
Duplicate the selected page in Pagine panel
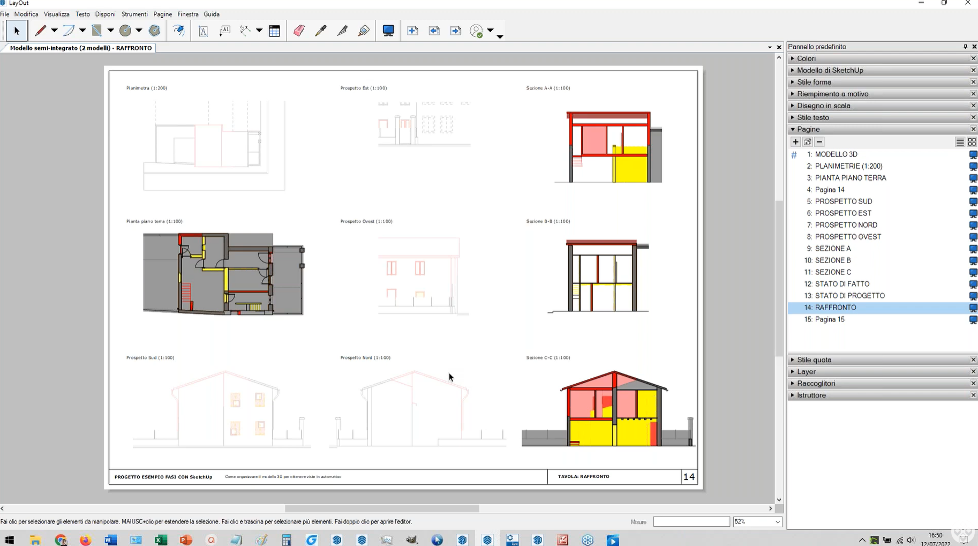(807, 142)
